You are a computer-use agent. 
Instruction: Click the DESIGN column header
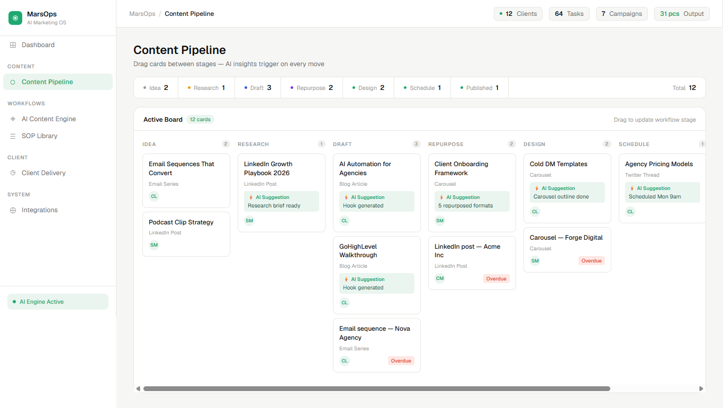[x=534, y=144]
